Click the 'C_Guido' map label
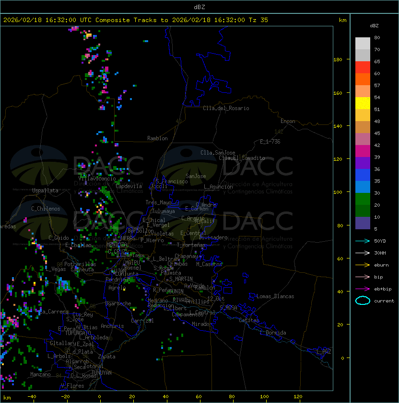This screenshot has width=399, height=403. [x=59, y=238]
